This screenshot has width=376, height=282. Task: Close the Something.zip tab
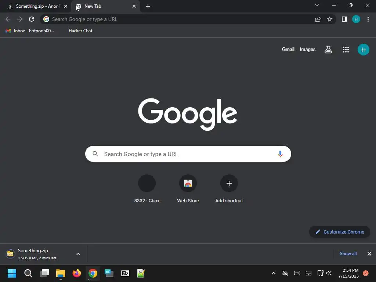click(66, 7)
